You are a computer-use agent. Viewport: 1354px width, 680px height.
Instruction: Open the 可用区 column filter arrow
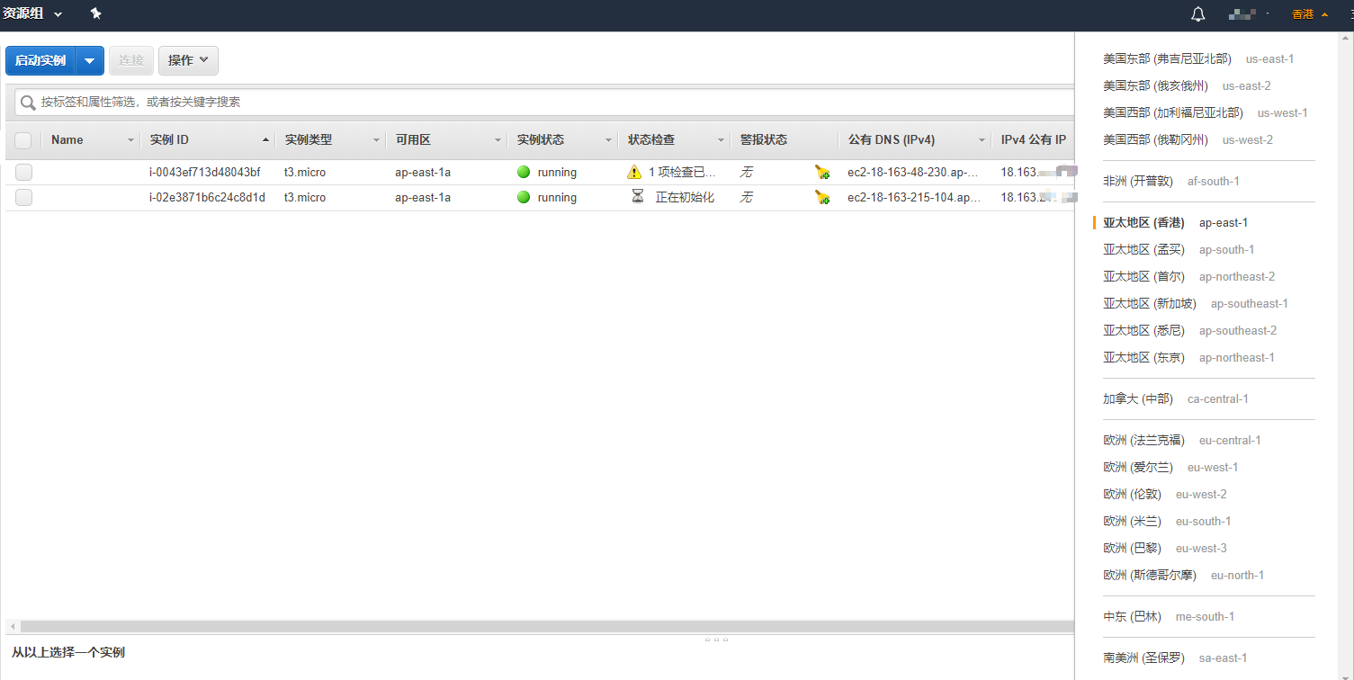coord(498,140)
